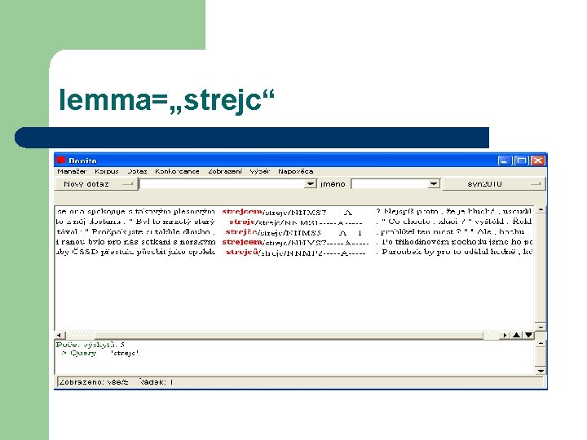Select the red keyword strejc

(x=242, y=222)
